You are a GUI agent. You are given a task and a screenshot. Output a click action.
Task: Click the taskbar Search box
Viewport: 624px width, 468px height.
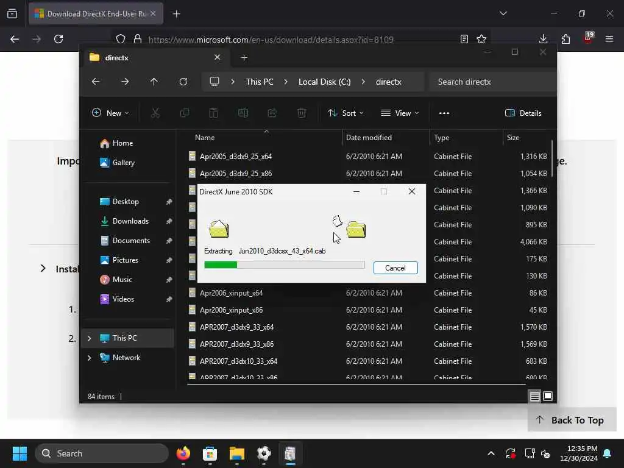tap(102, 453)
